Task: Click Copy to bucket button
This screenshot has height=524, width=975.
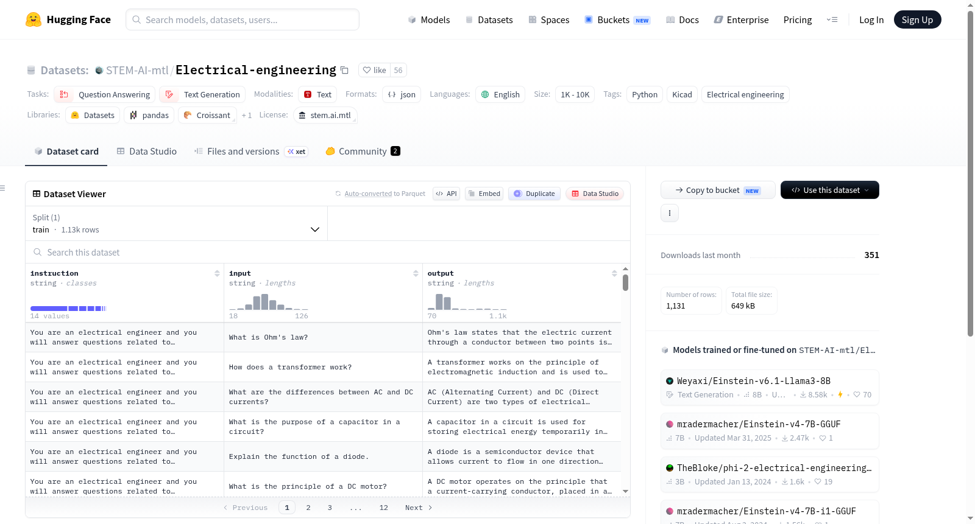Action: [718, 190]
